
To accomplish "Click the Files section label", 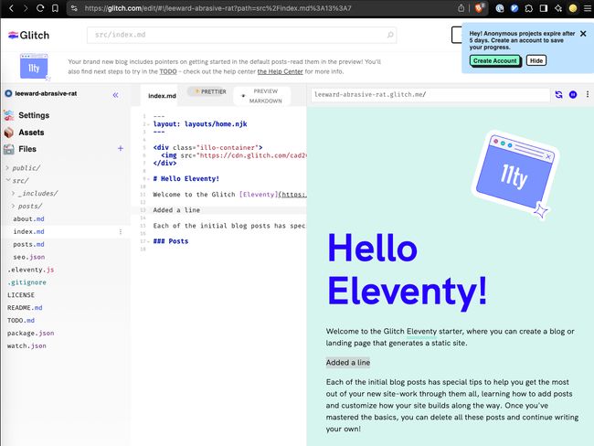I will (27, 149).
